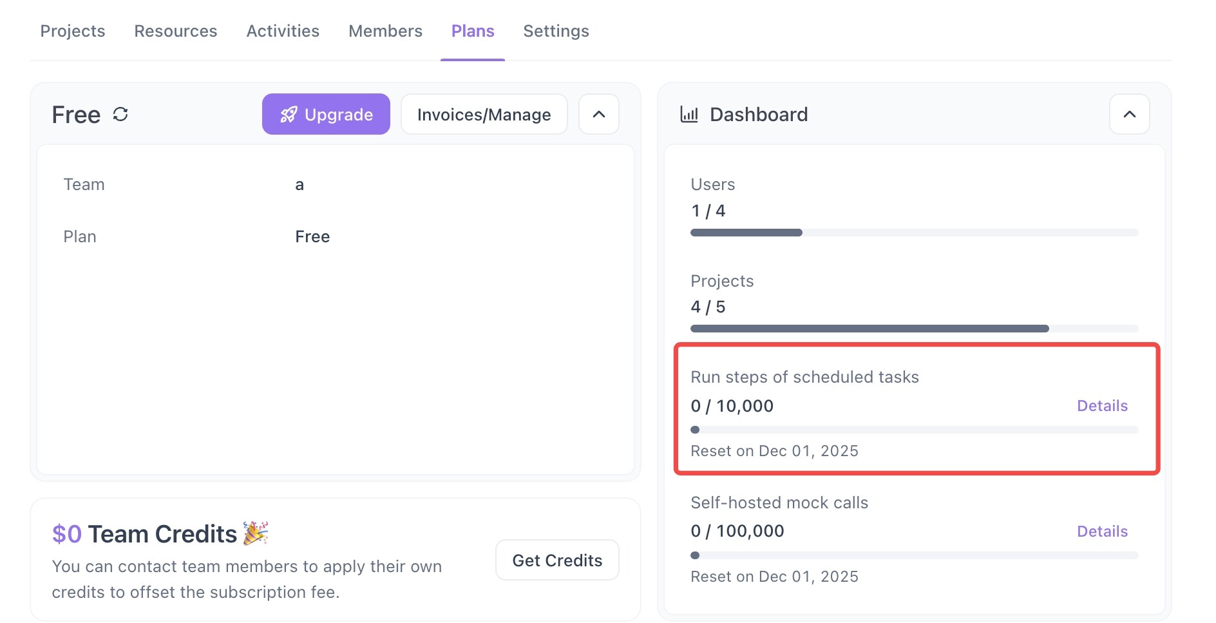Open the Projects tab
Viewport: 1216px width, 623px height.
(x=73, y=31)
